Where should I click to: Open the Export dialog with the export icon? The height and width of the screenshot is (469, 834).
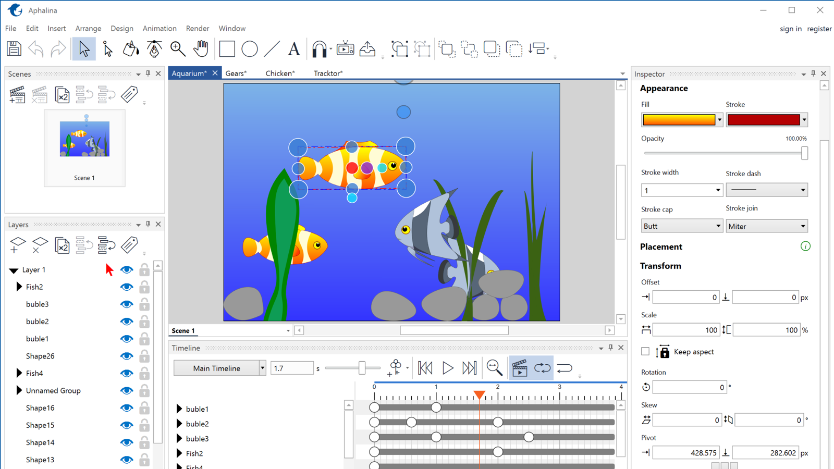(367, 48)
